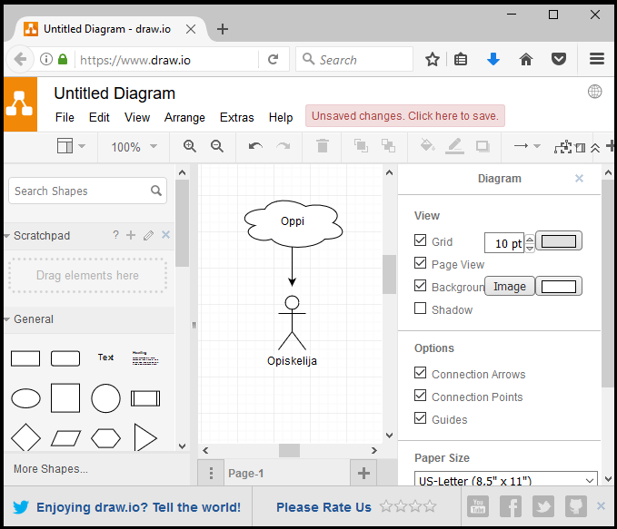Pick the diamond shape from General palette
This screenshot has width=617, height=529.
(x=25, y=438)
